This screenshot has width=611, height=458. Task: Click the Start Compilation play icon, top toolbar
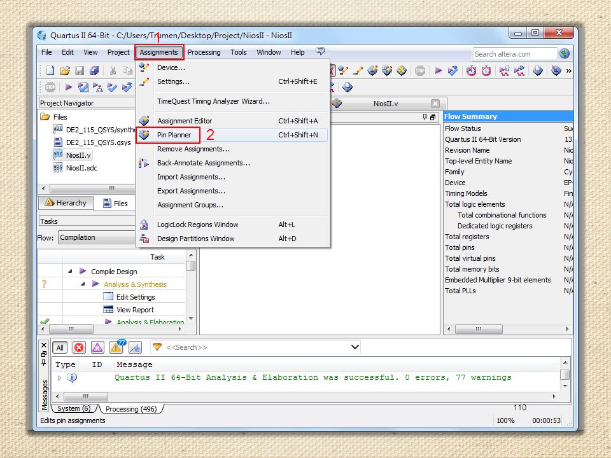pos(439,71)
